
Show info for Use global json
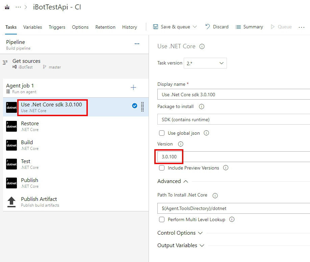[x=206, y=133]
